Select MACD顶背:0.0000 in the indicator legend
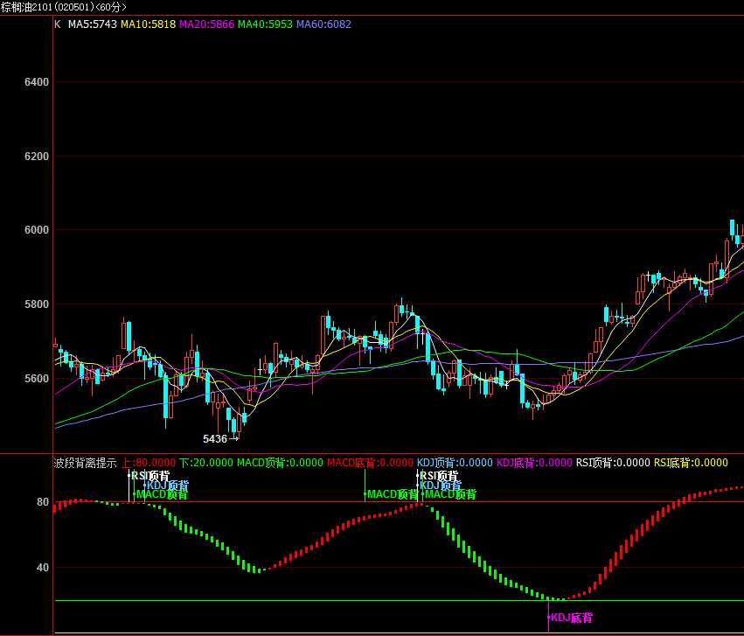The image size is (744, 636). pos(279,463)
